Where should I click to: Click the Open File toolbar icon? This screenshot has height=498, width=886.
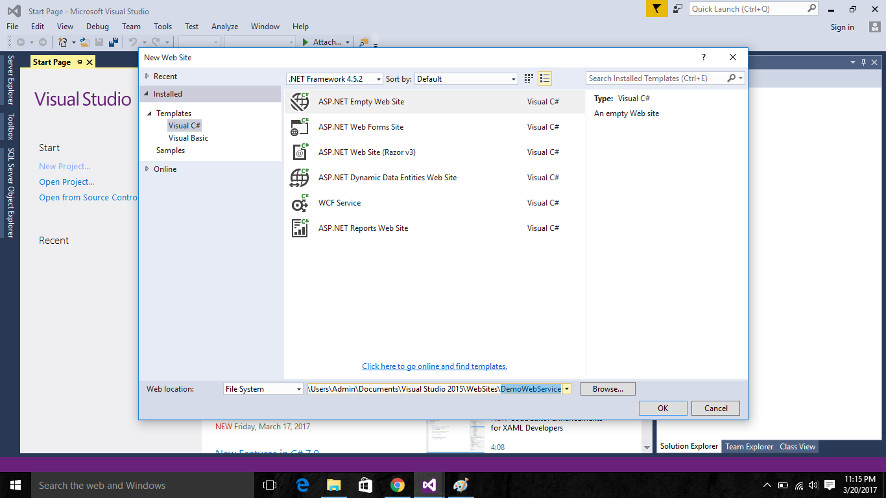tap(84, 42)
